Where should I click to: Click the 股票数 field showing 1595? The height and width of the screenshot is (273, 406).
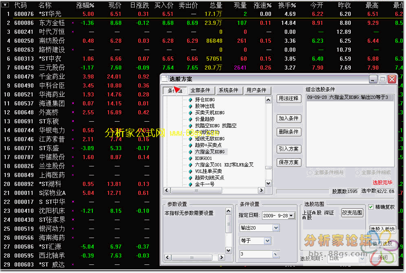point(352,191)
